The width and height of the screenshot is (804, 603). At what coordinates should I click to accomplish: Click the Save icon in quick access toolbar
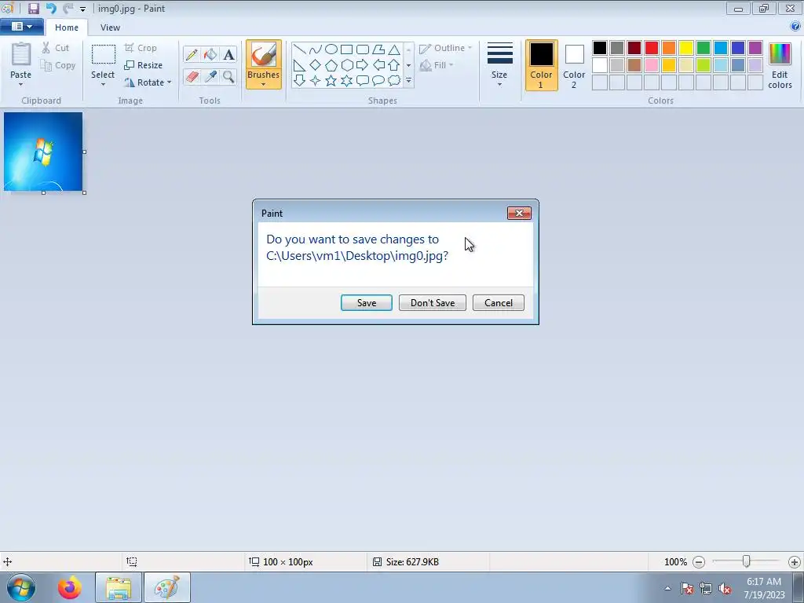pos(33,8)
